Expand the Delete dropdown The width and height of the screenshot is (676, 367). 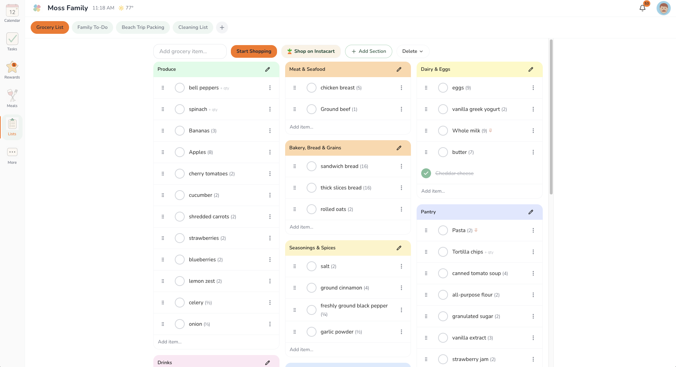[413, 51]
